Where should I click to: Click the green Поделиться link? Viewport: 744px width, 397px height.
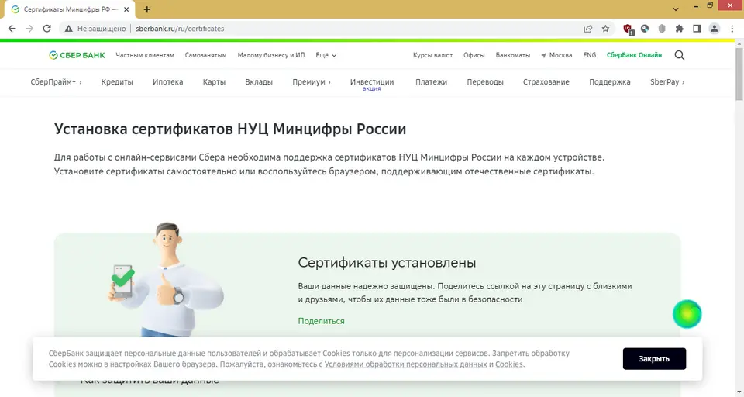pyautogui.click(x=321, y=321)
